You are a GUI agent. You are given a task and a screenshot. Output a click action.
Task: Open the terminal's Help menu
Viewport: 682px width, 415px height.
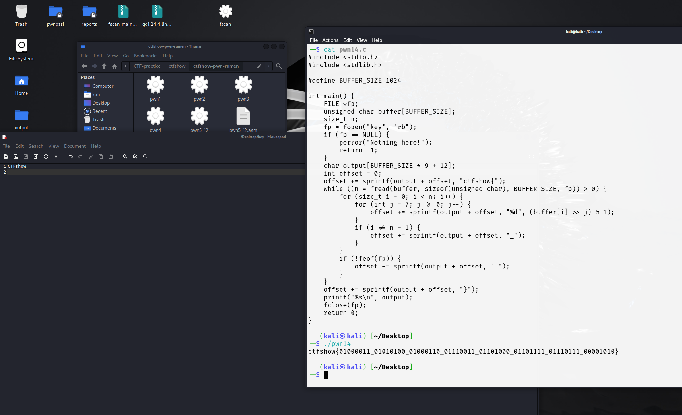(x=377, y=40)
